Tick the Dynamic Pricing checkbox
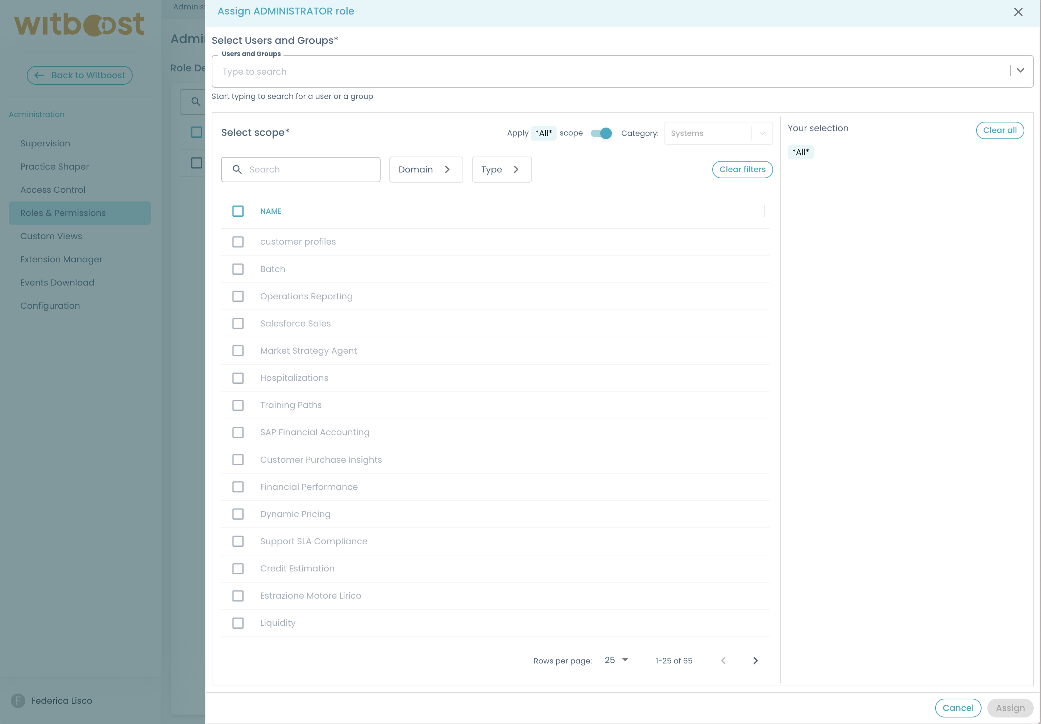The image size is (1041, 724). click(x=237, y=514)
